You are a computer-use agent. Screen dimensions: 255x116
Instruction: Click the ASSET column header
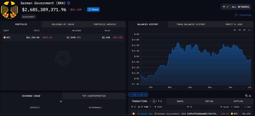click(6, 31)
